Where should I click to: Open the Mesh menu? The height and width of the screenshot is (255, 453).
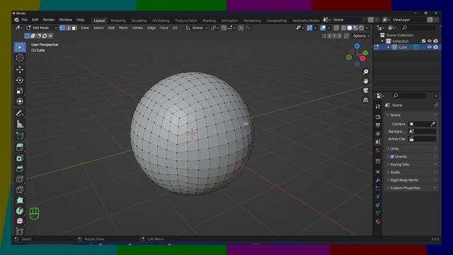click(x=123, y=28)
